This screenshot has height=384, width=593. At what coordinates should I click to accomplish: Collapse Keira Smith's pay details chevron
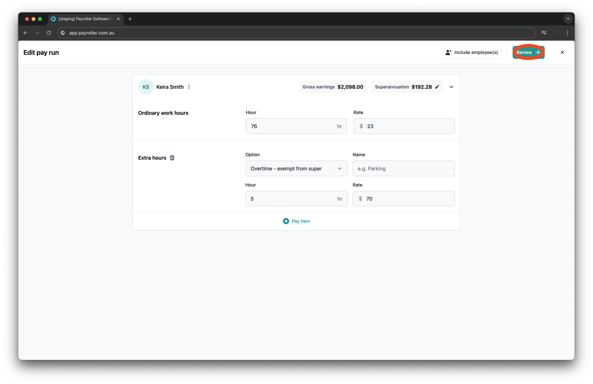451,87
